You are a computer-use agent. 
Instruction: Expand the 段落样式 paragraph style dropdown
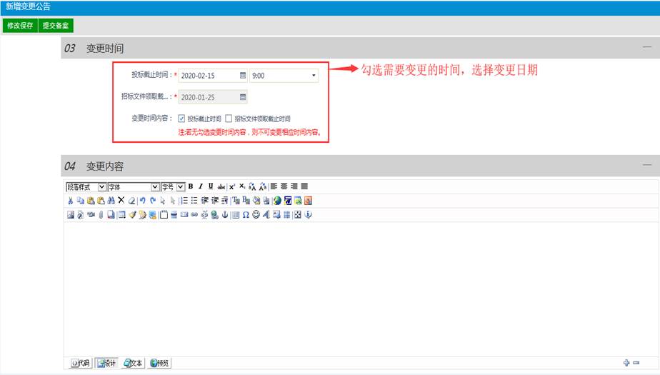(x=101, y=186)
